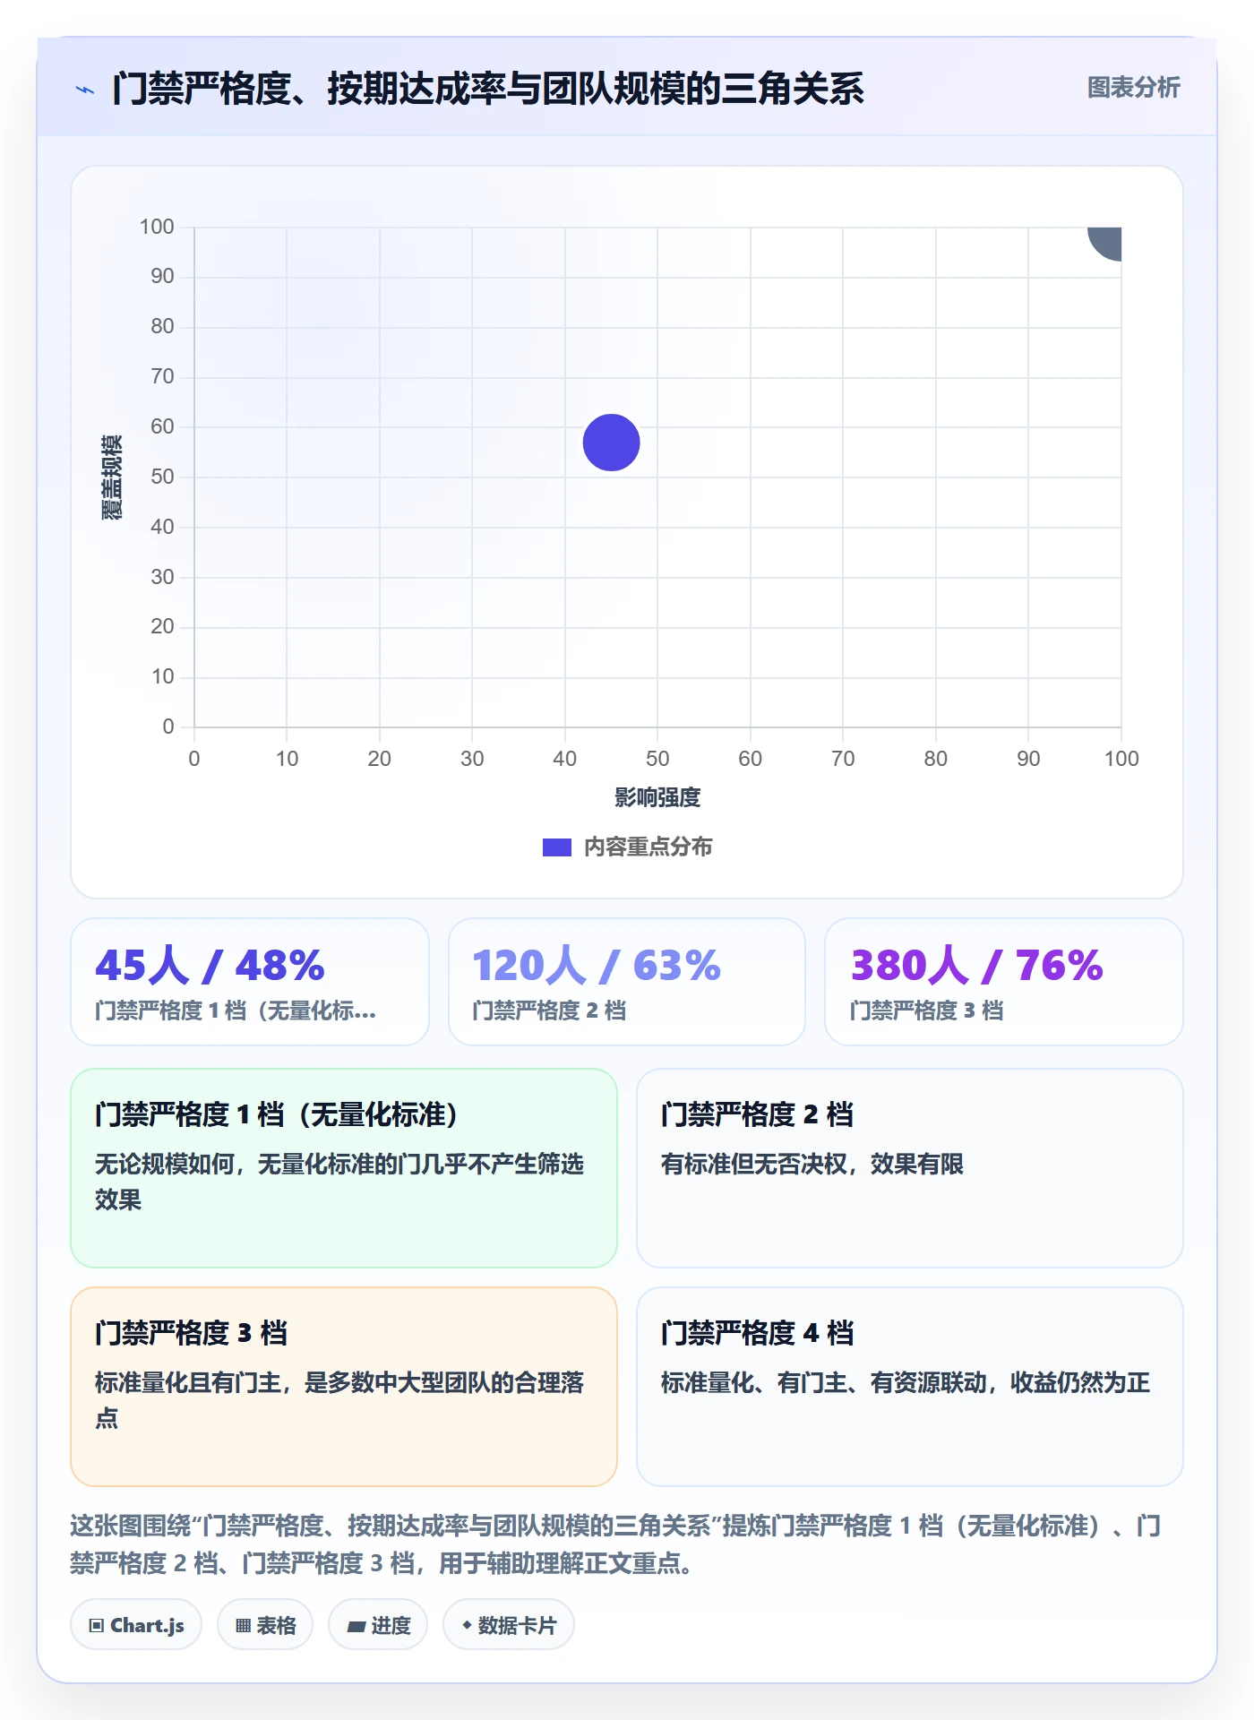Click 有标准但无否决权，效果有限 description text
This screenshot has width=1254, height=1720.
tap(812, 1165)
